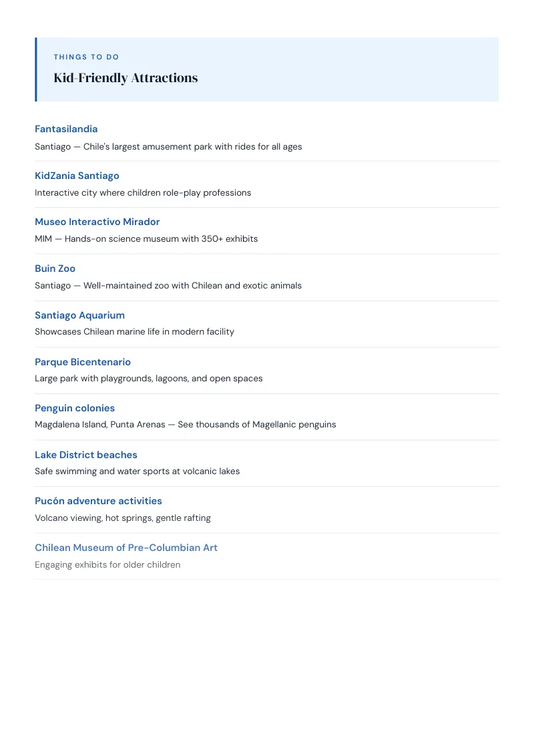Click the Buin Zoo exotic animals description
Image resolution: width=534 pixels, height=756 pixels.
(x=168, y=285)
